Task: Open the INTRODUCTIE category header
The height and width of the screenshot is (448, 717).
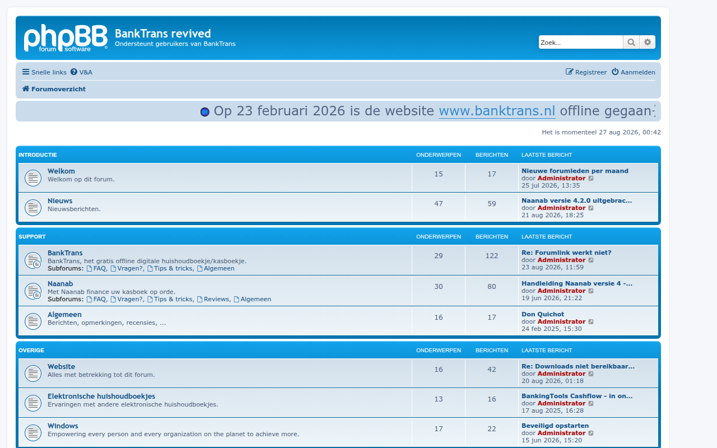Action: click(38, 155)
